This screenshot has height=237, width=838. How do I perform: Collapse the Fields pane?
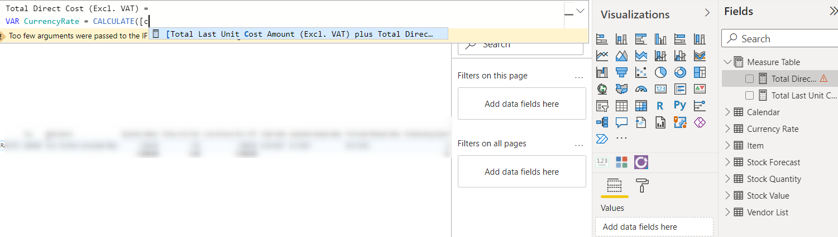coord(834,11)
